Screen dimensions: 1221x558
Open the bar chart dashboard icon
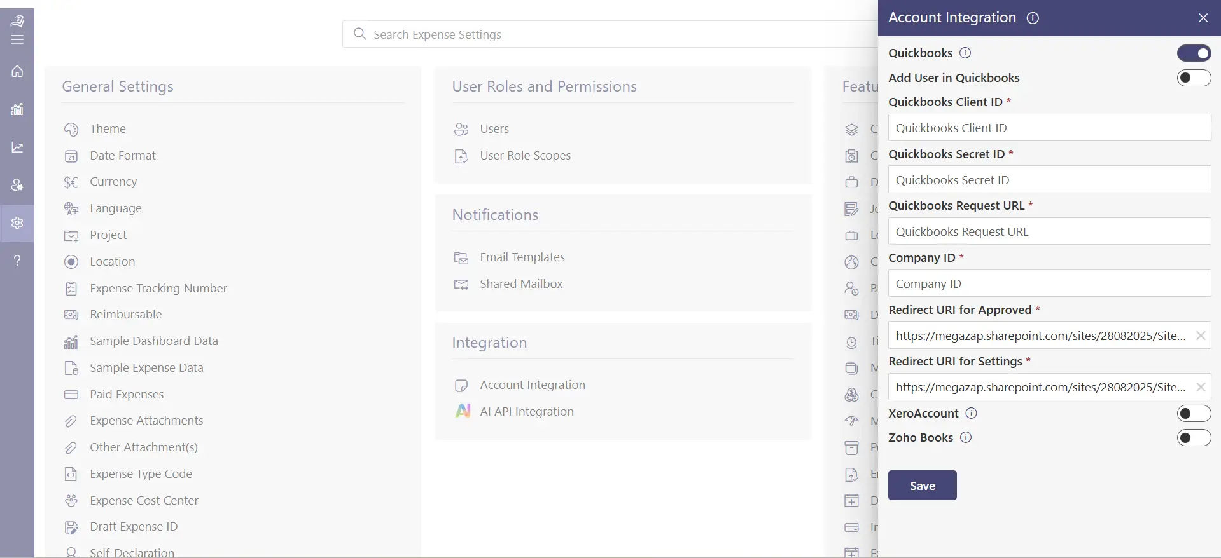point(17,109)
